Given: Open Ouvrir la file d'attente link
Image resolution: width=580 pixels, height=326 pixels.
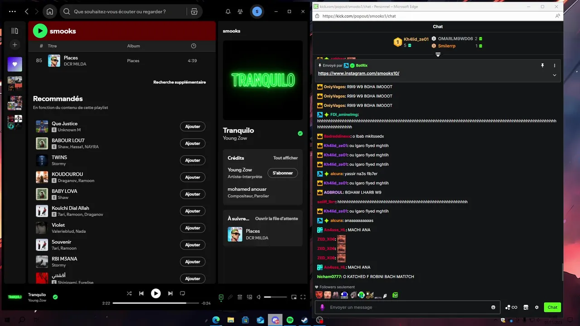Looking at the screenshot, I should (276, 219).
